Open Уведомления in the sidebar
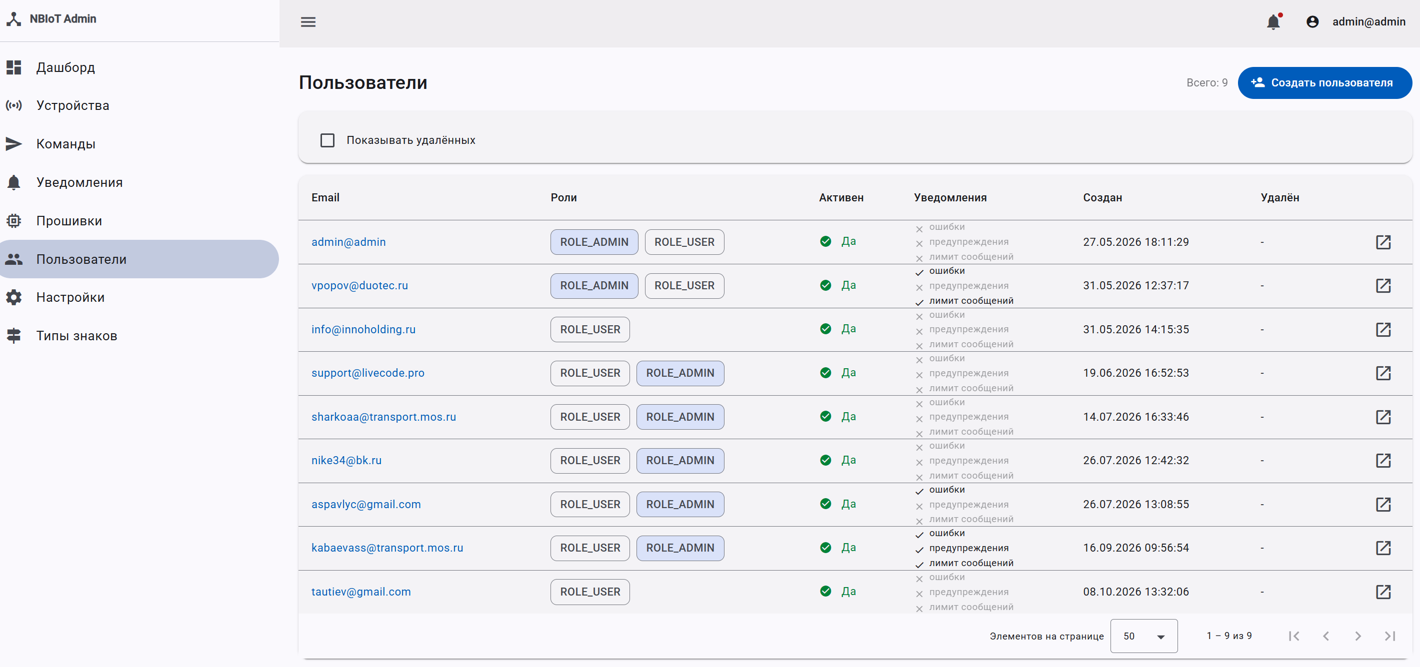Viewport: 1420px width, 667px height. [139, 182]
